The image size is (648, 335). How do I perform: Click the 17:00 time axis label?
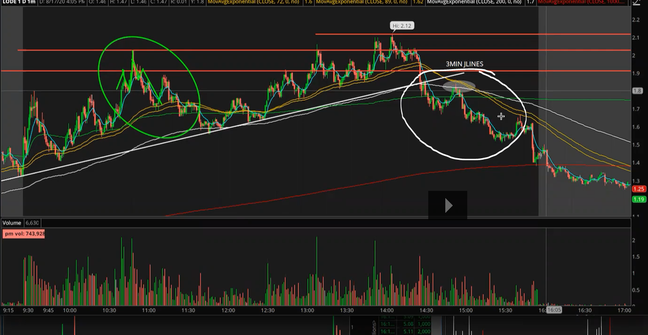pyautogui.click(x=624, y=310)
